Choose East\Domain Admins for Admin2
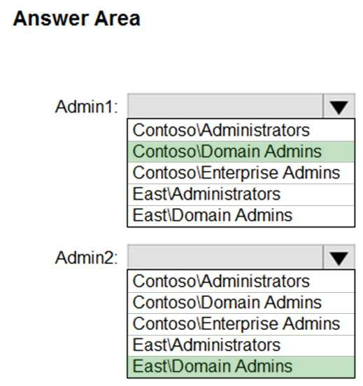The width and height of the screenshot is (363, 386). [x=241, y=366]
